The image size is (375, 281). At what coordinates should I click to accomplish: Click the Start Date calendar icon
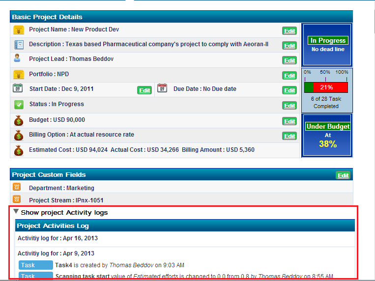coord(18,89)
